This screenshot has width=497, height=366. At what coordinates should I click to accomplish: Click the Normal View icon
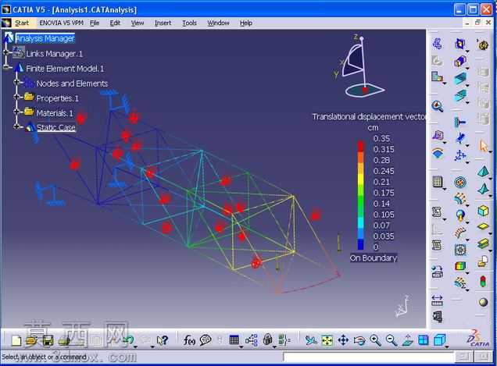[407, 340]
